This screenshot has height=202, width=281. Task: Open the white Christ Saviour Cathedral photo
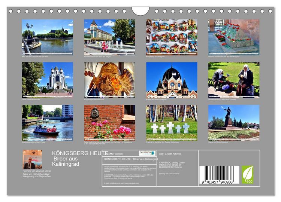48,80
